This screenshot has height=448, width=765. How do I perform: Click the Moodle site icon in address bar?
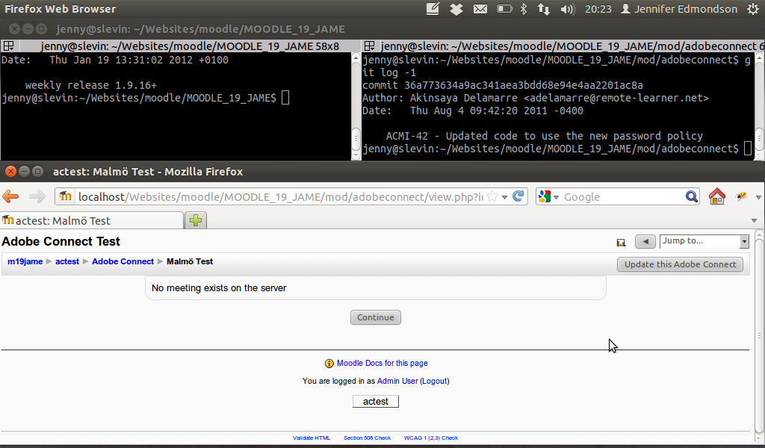[66, 196]
